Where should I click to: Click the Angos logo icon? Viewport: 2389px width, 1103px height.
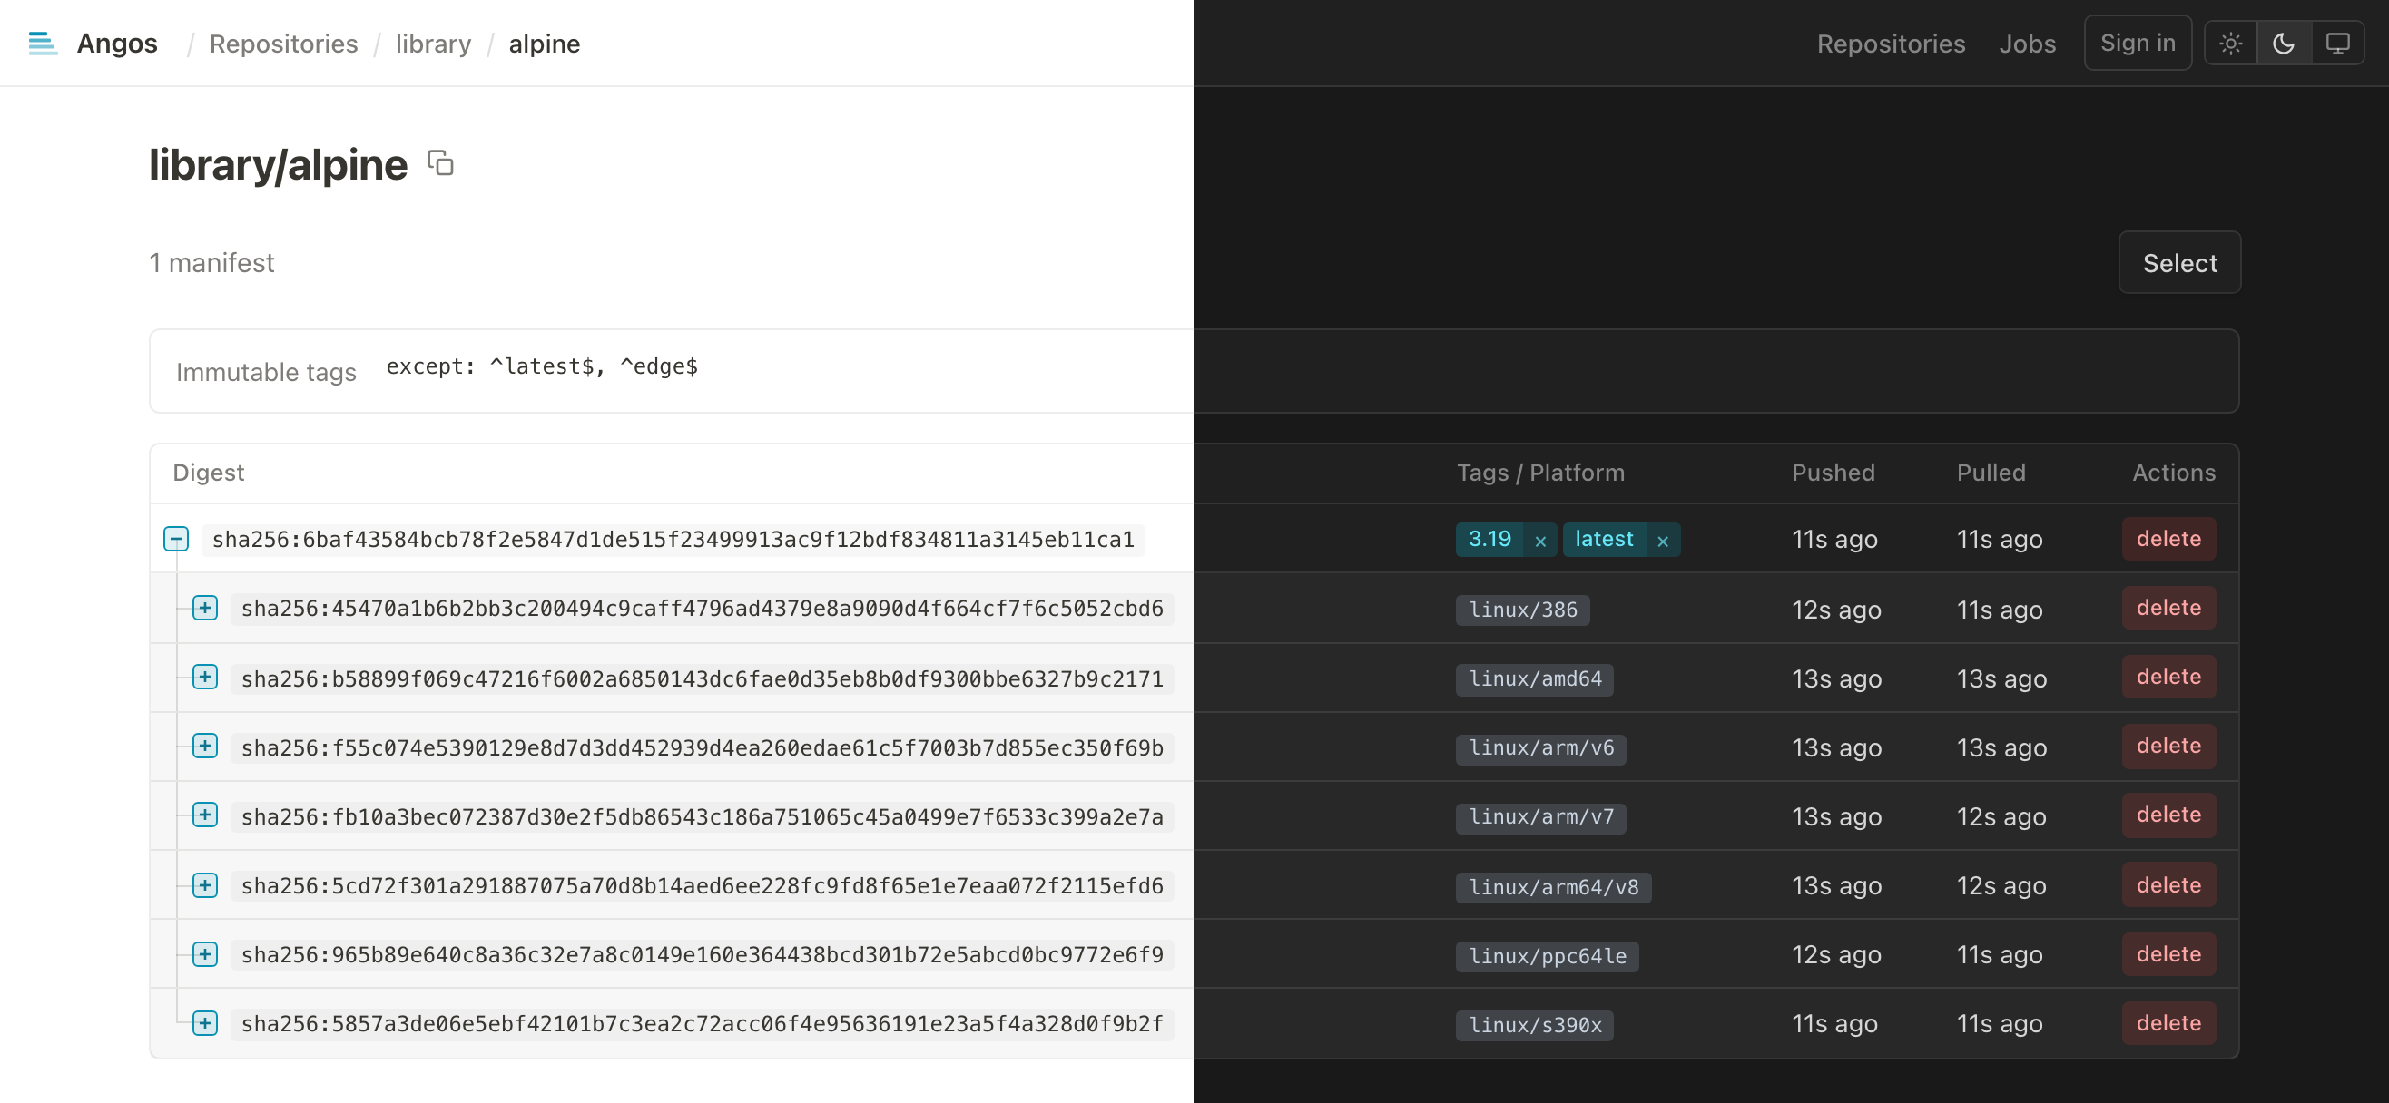click(43, 44)
